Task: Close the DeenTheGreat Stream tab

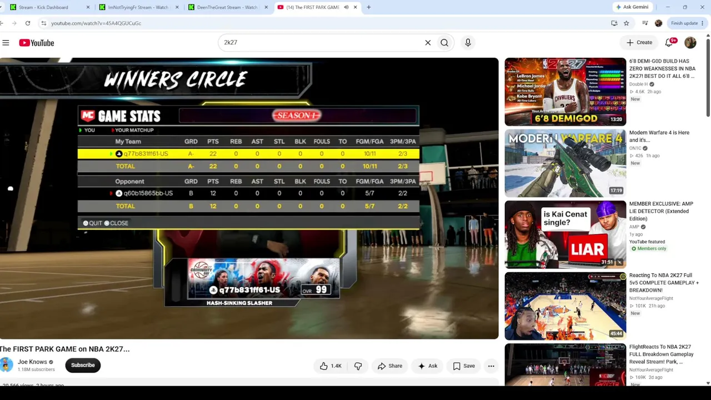Action: (x=266, y=7)
